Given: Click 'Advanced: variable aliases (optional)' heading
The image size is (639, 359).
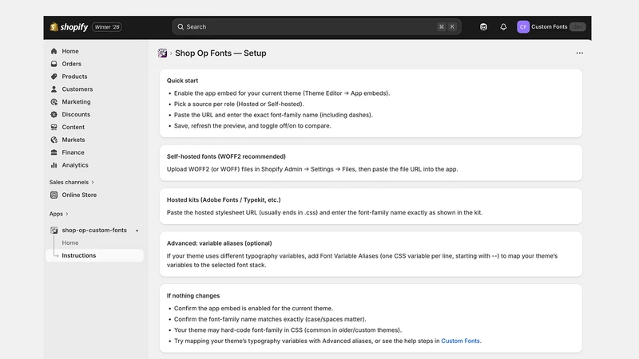Looking at the screenshot, I should click(x=219, y=243).
